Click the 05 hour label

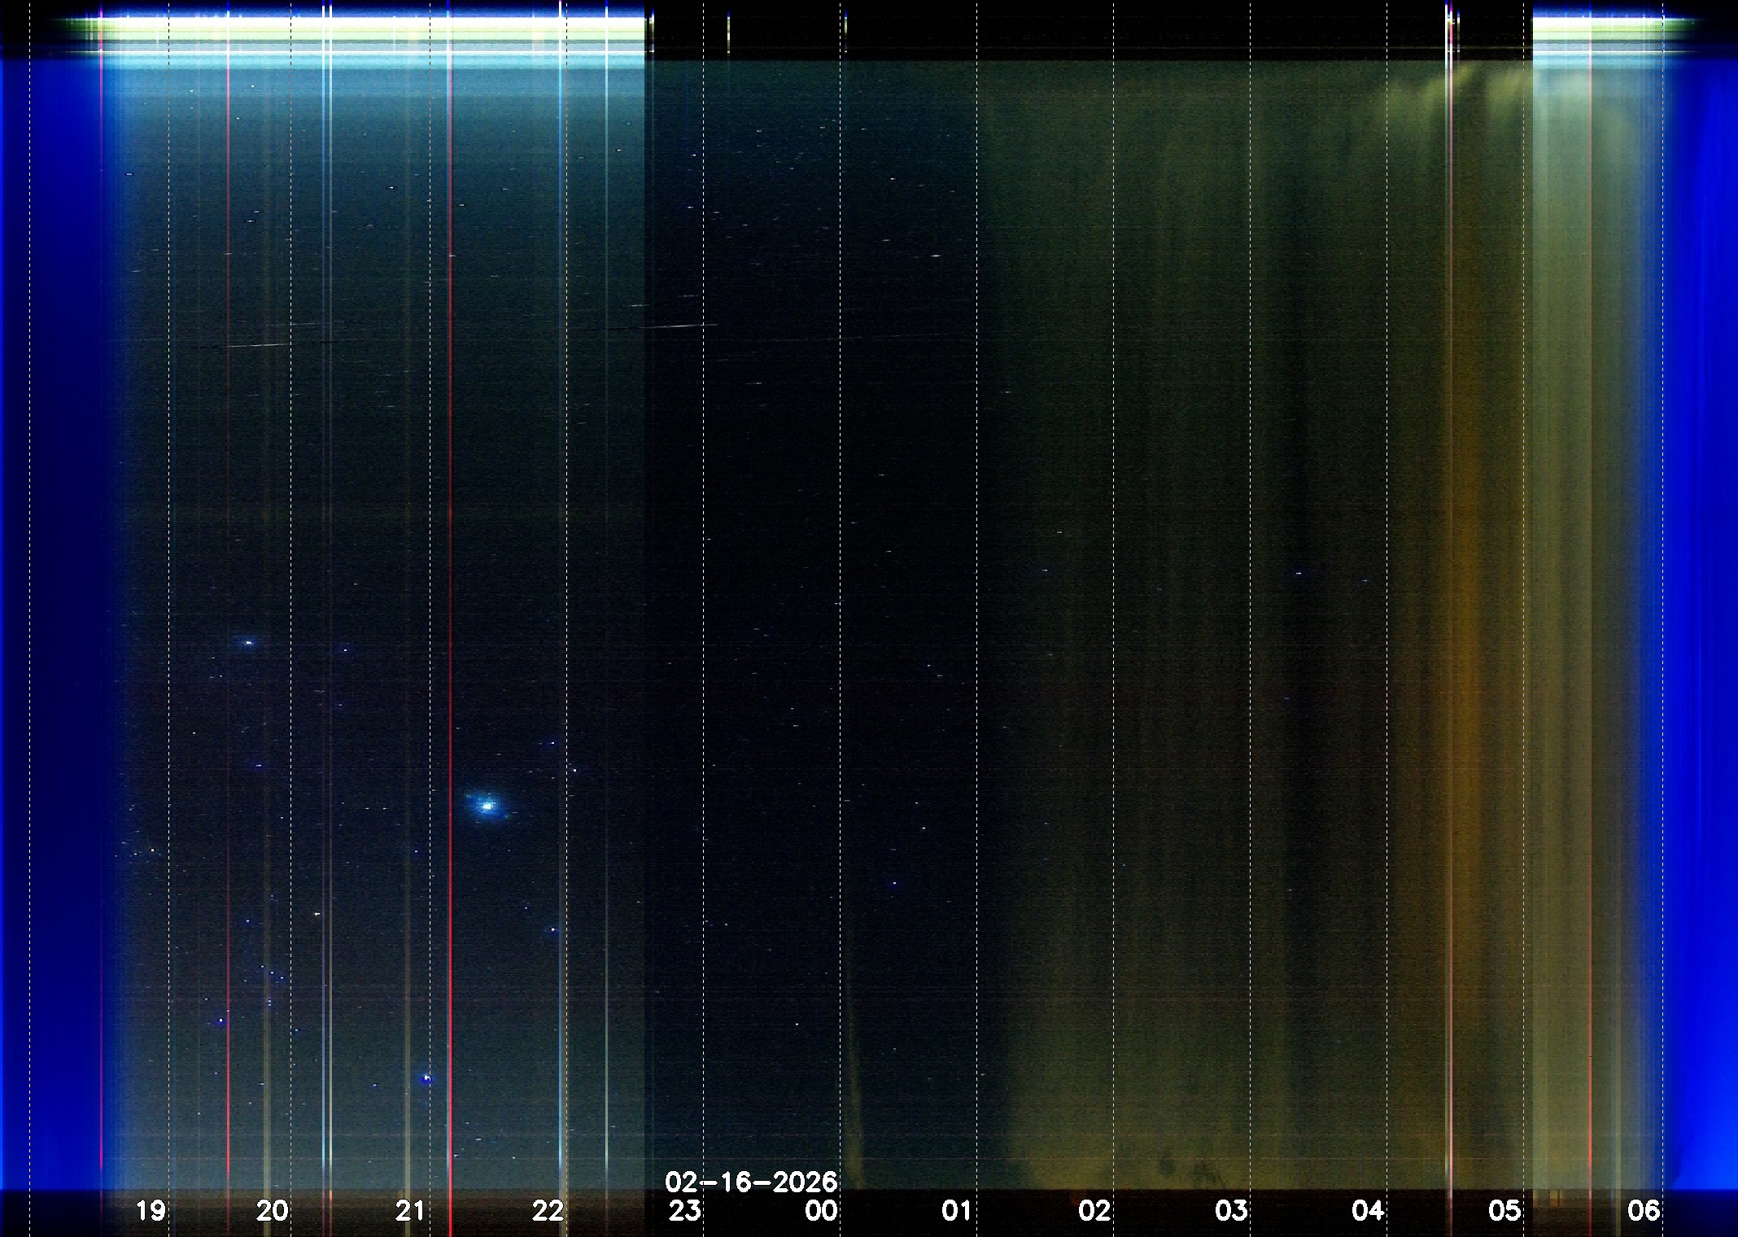pos(1504,1210)
